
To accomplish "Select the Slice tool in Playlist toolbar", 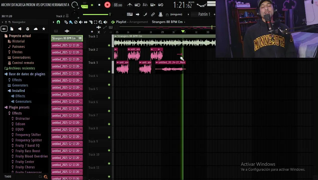I will click(x=91, y=22).
